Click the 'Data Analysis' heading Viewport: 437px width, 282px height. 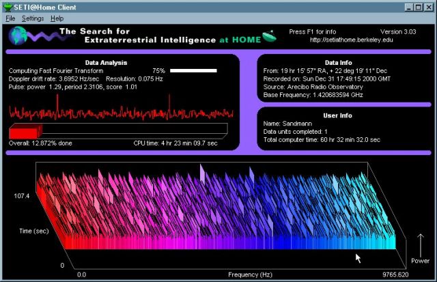click(x=106, y=63)
